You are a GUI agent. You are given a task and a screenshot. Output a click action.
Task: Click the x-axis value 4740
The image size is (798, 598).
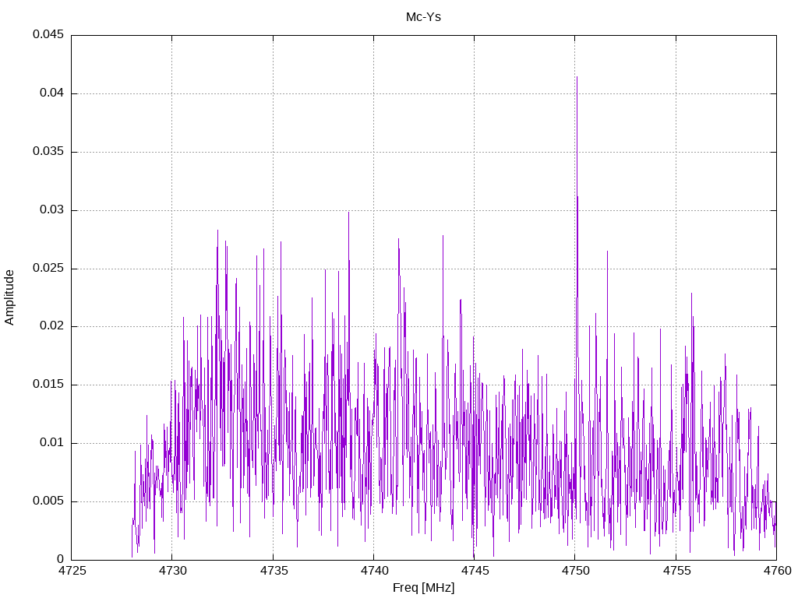pos(374,571)
